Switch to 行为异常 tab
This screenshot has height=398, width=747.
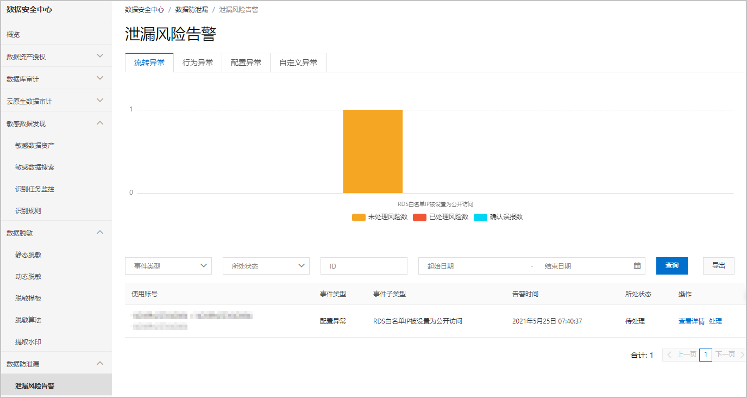pos(198,63)
